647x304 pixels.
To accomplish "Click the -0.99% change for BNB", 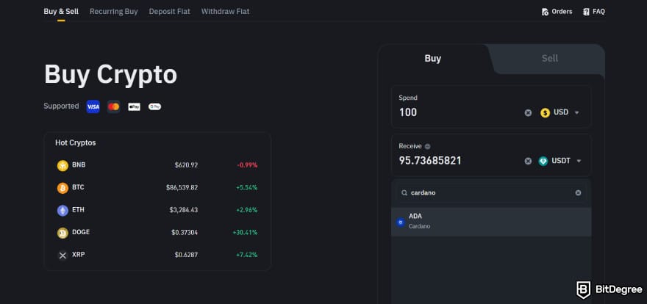I will coord(247,165).
